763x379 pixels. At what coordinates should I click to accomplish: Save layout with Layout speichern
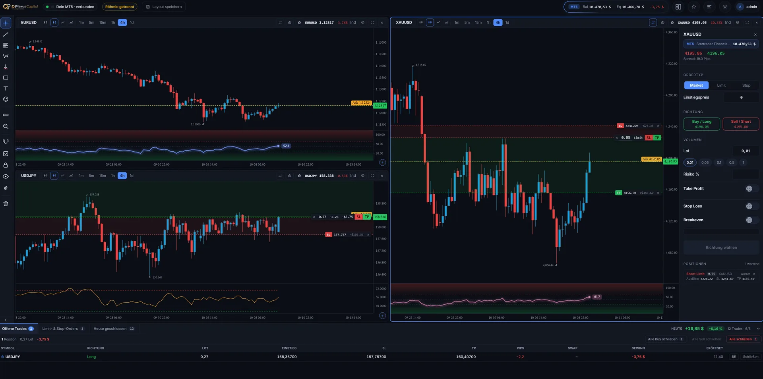[164, 7]
